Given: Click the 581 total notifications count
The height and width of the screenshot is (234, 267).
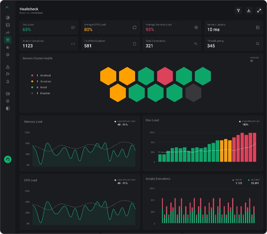Looking at the screenshot, I should (88, 46).
